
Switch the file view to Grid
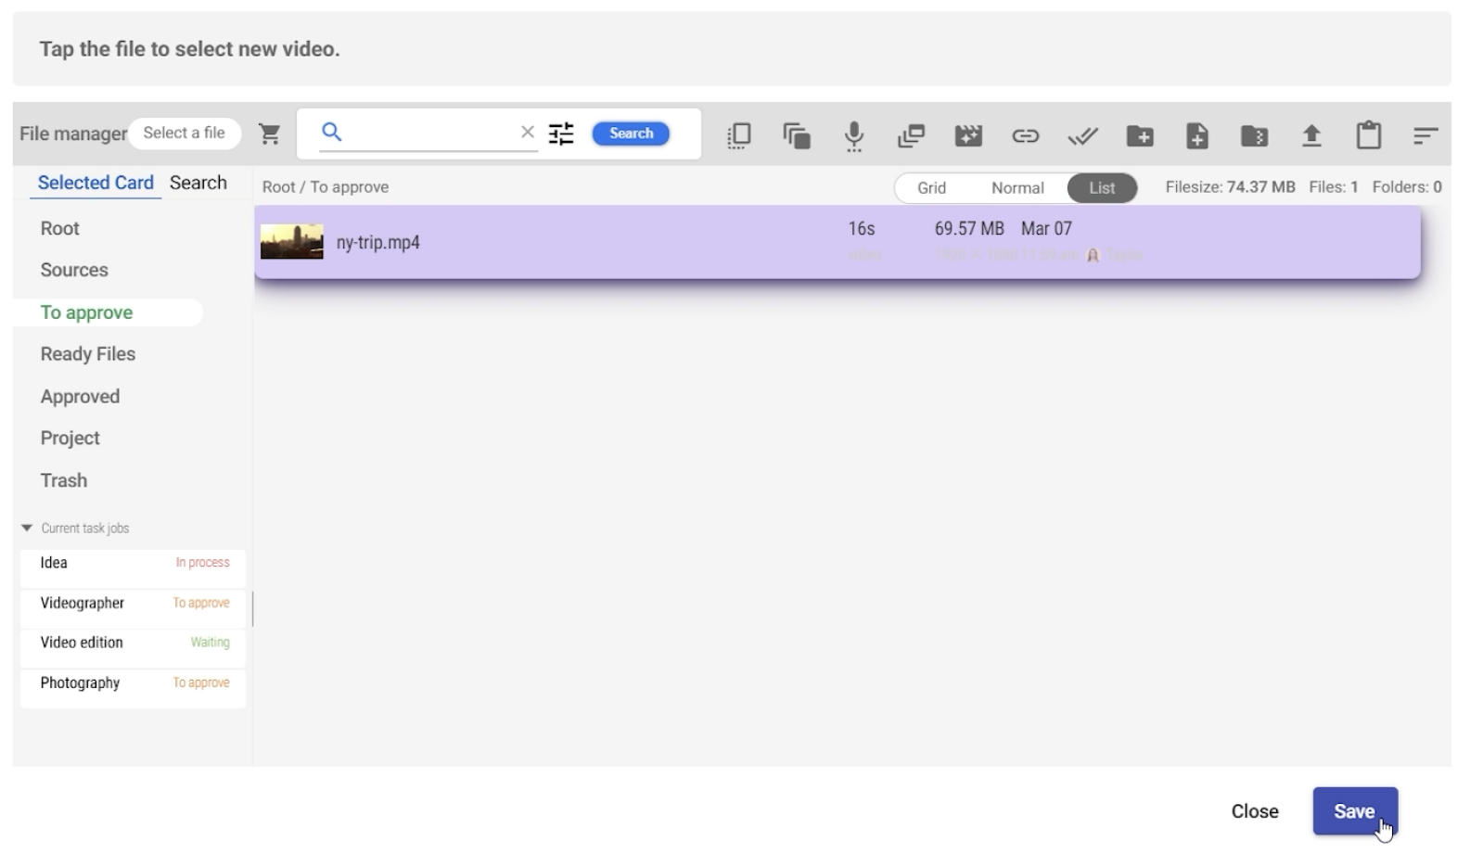(x=931, y=188)
